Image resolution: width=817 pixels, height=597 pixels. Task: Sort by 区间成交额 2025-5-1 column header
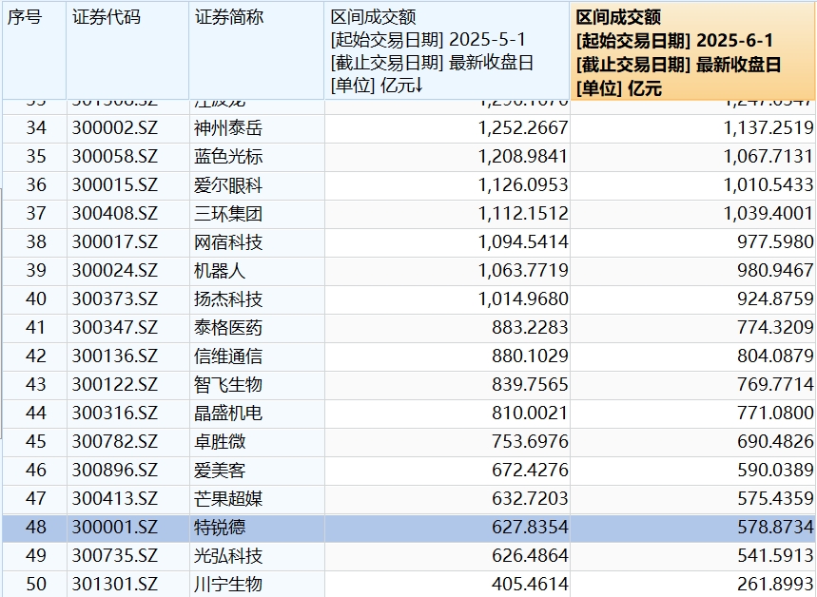(447, 50)
